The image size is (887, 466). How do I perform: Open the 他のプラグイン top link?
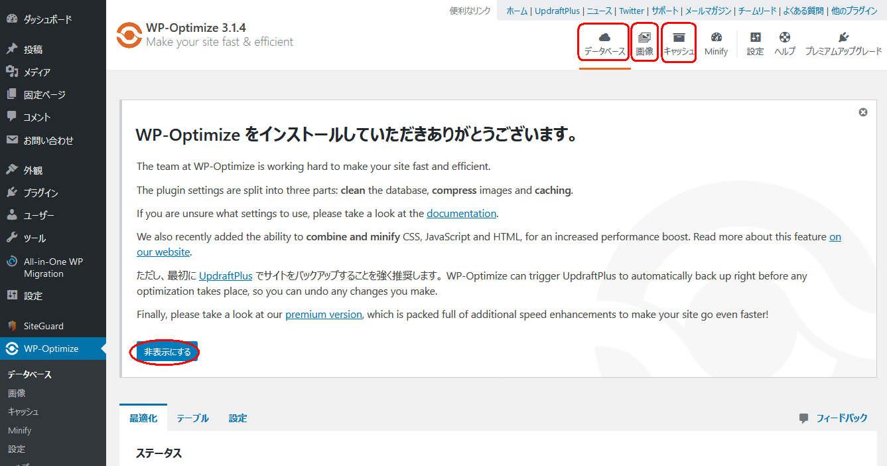pyautogui.click(x=854, y=11)
